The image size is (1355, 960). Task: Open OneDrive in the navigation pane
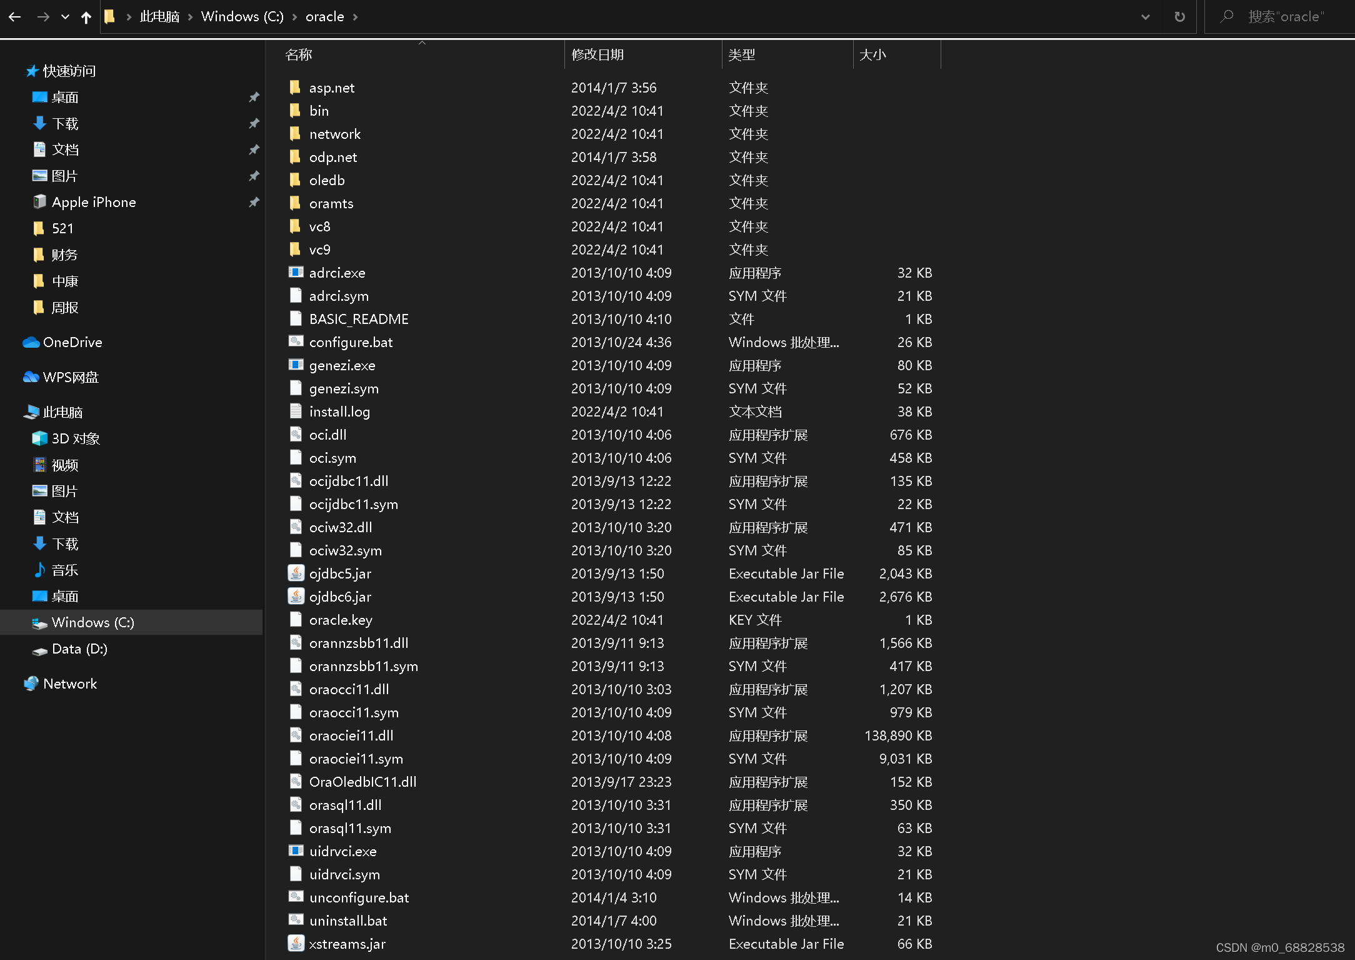[x=72, y=342]
